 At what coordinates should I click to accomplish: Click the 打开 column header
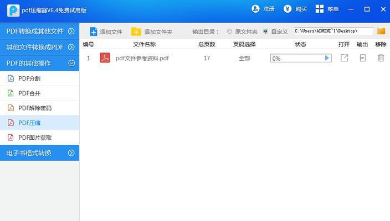[x=344, y=44]
